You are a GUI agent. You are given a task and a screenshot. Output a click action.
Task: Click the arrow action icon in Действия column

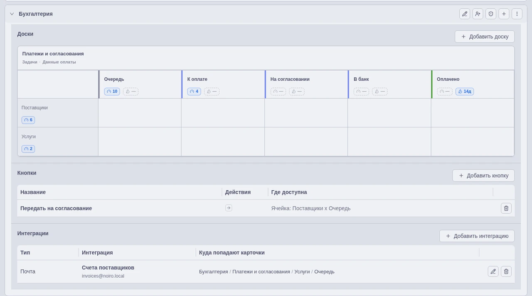point(229,208)
